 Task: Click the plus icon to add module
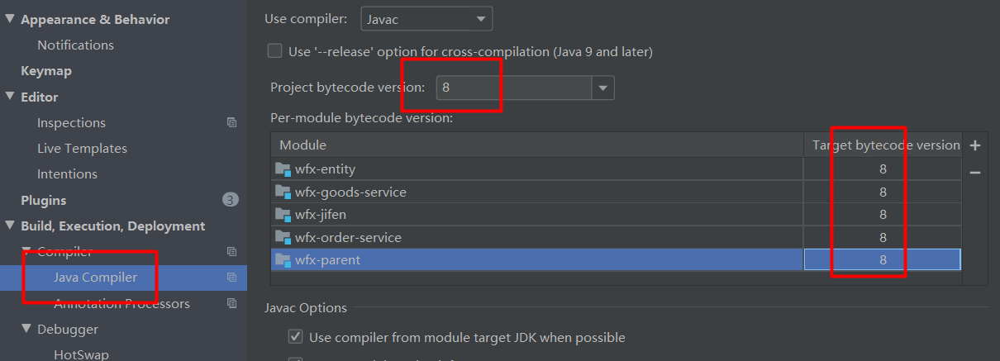click(x=975, y=145)
